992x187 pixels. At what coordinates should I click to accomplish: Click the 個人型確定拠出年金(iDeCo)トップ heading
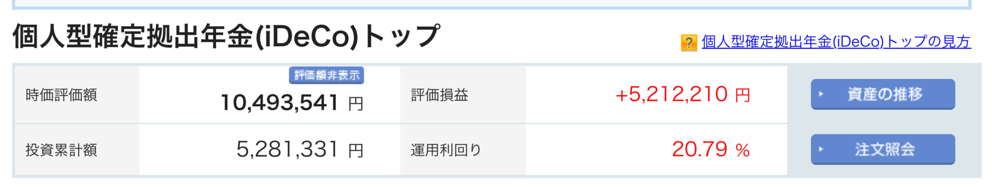click(227, 37)
